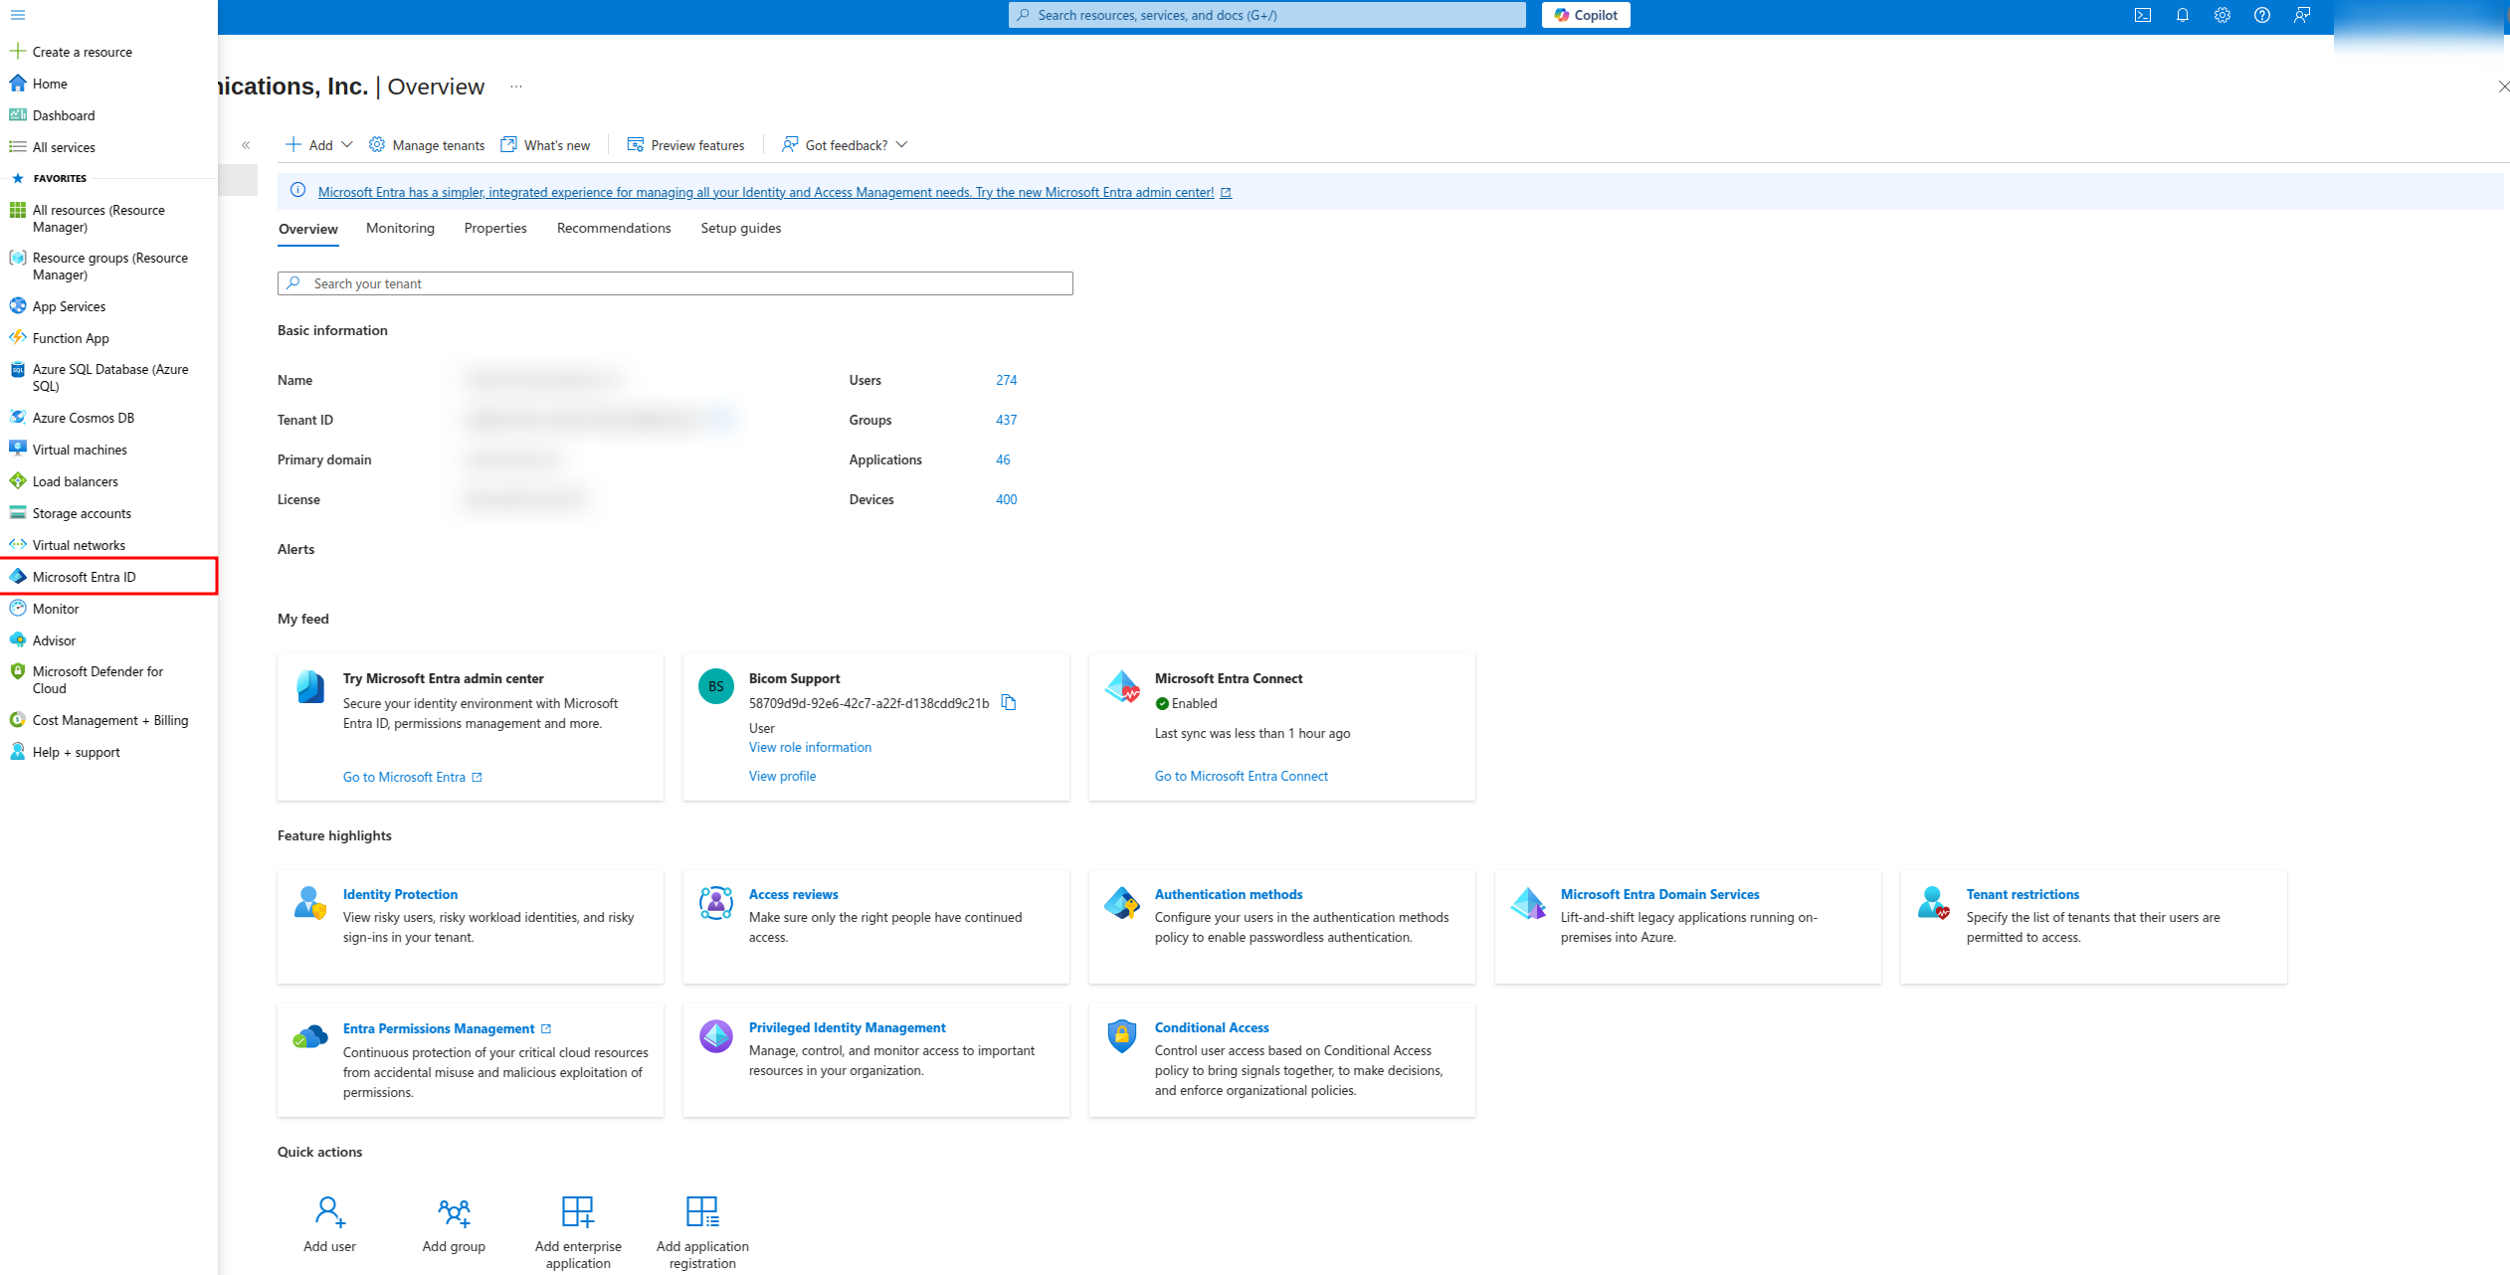Copy the Bicom Support object ID
2510x1275 pixels.
pos(1008,703)
